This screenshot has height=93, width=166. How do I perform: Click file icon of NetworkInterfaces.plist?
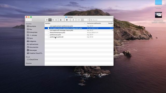coord(49,33)
